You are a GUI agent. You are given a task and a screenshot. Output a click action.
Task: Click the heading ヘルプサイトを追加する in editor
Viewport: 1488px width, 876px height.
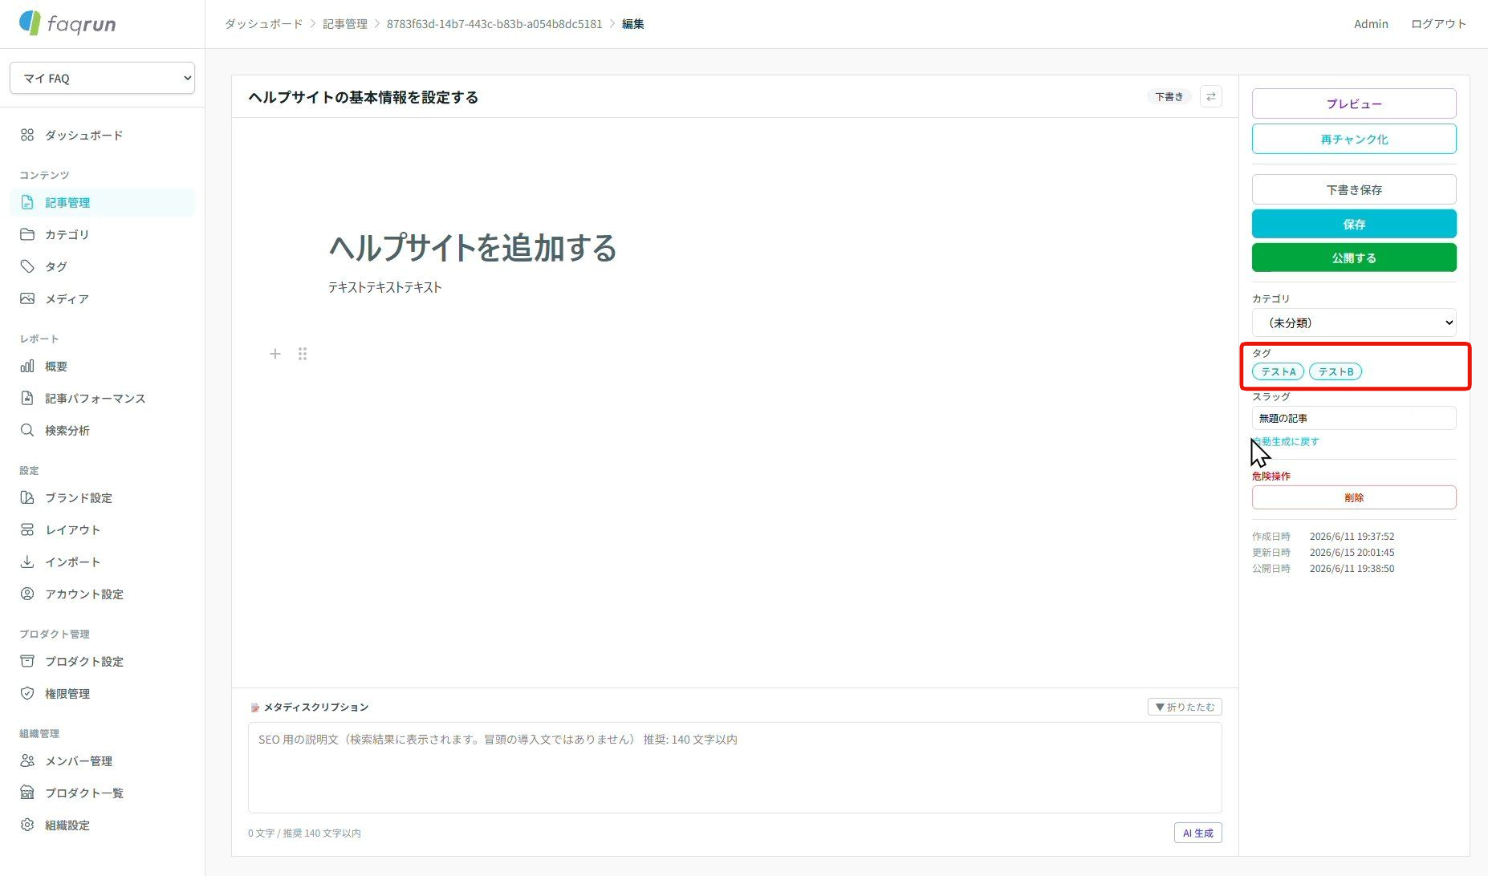[473, 247]
